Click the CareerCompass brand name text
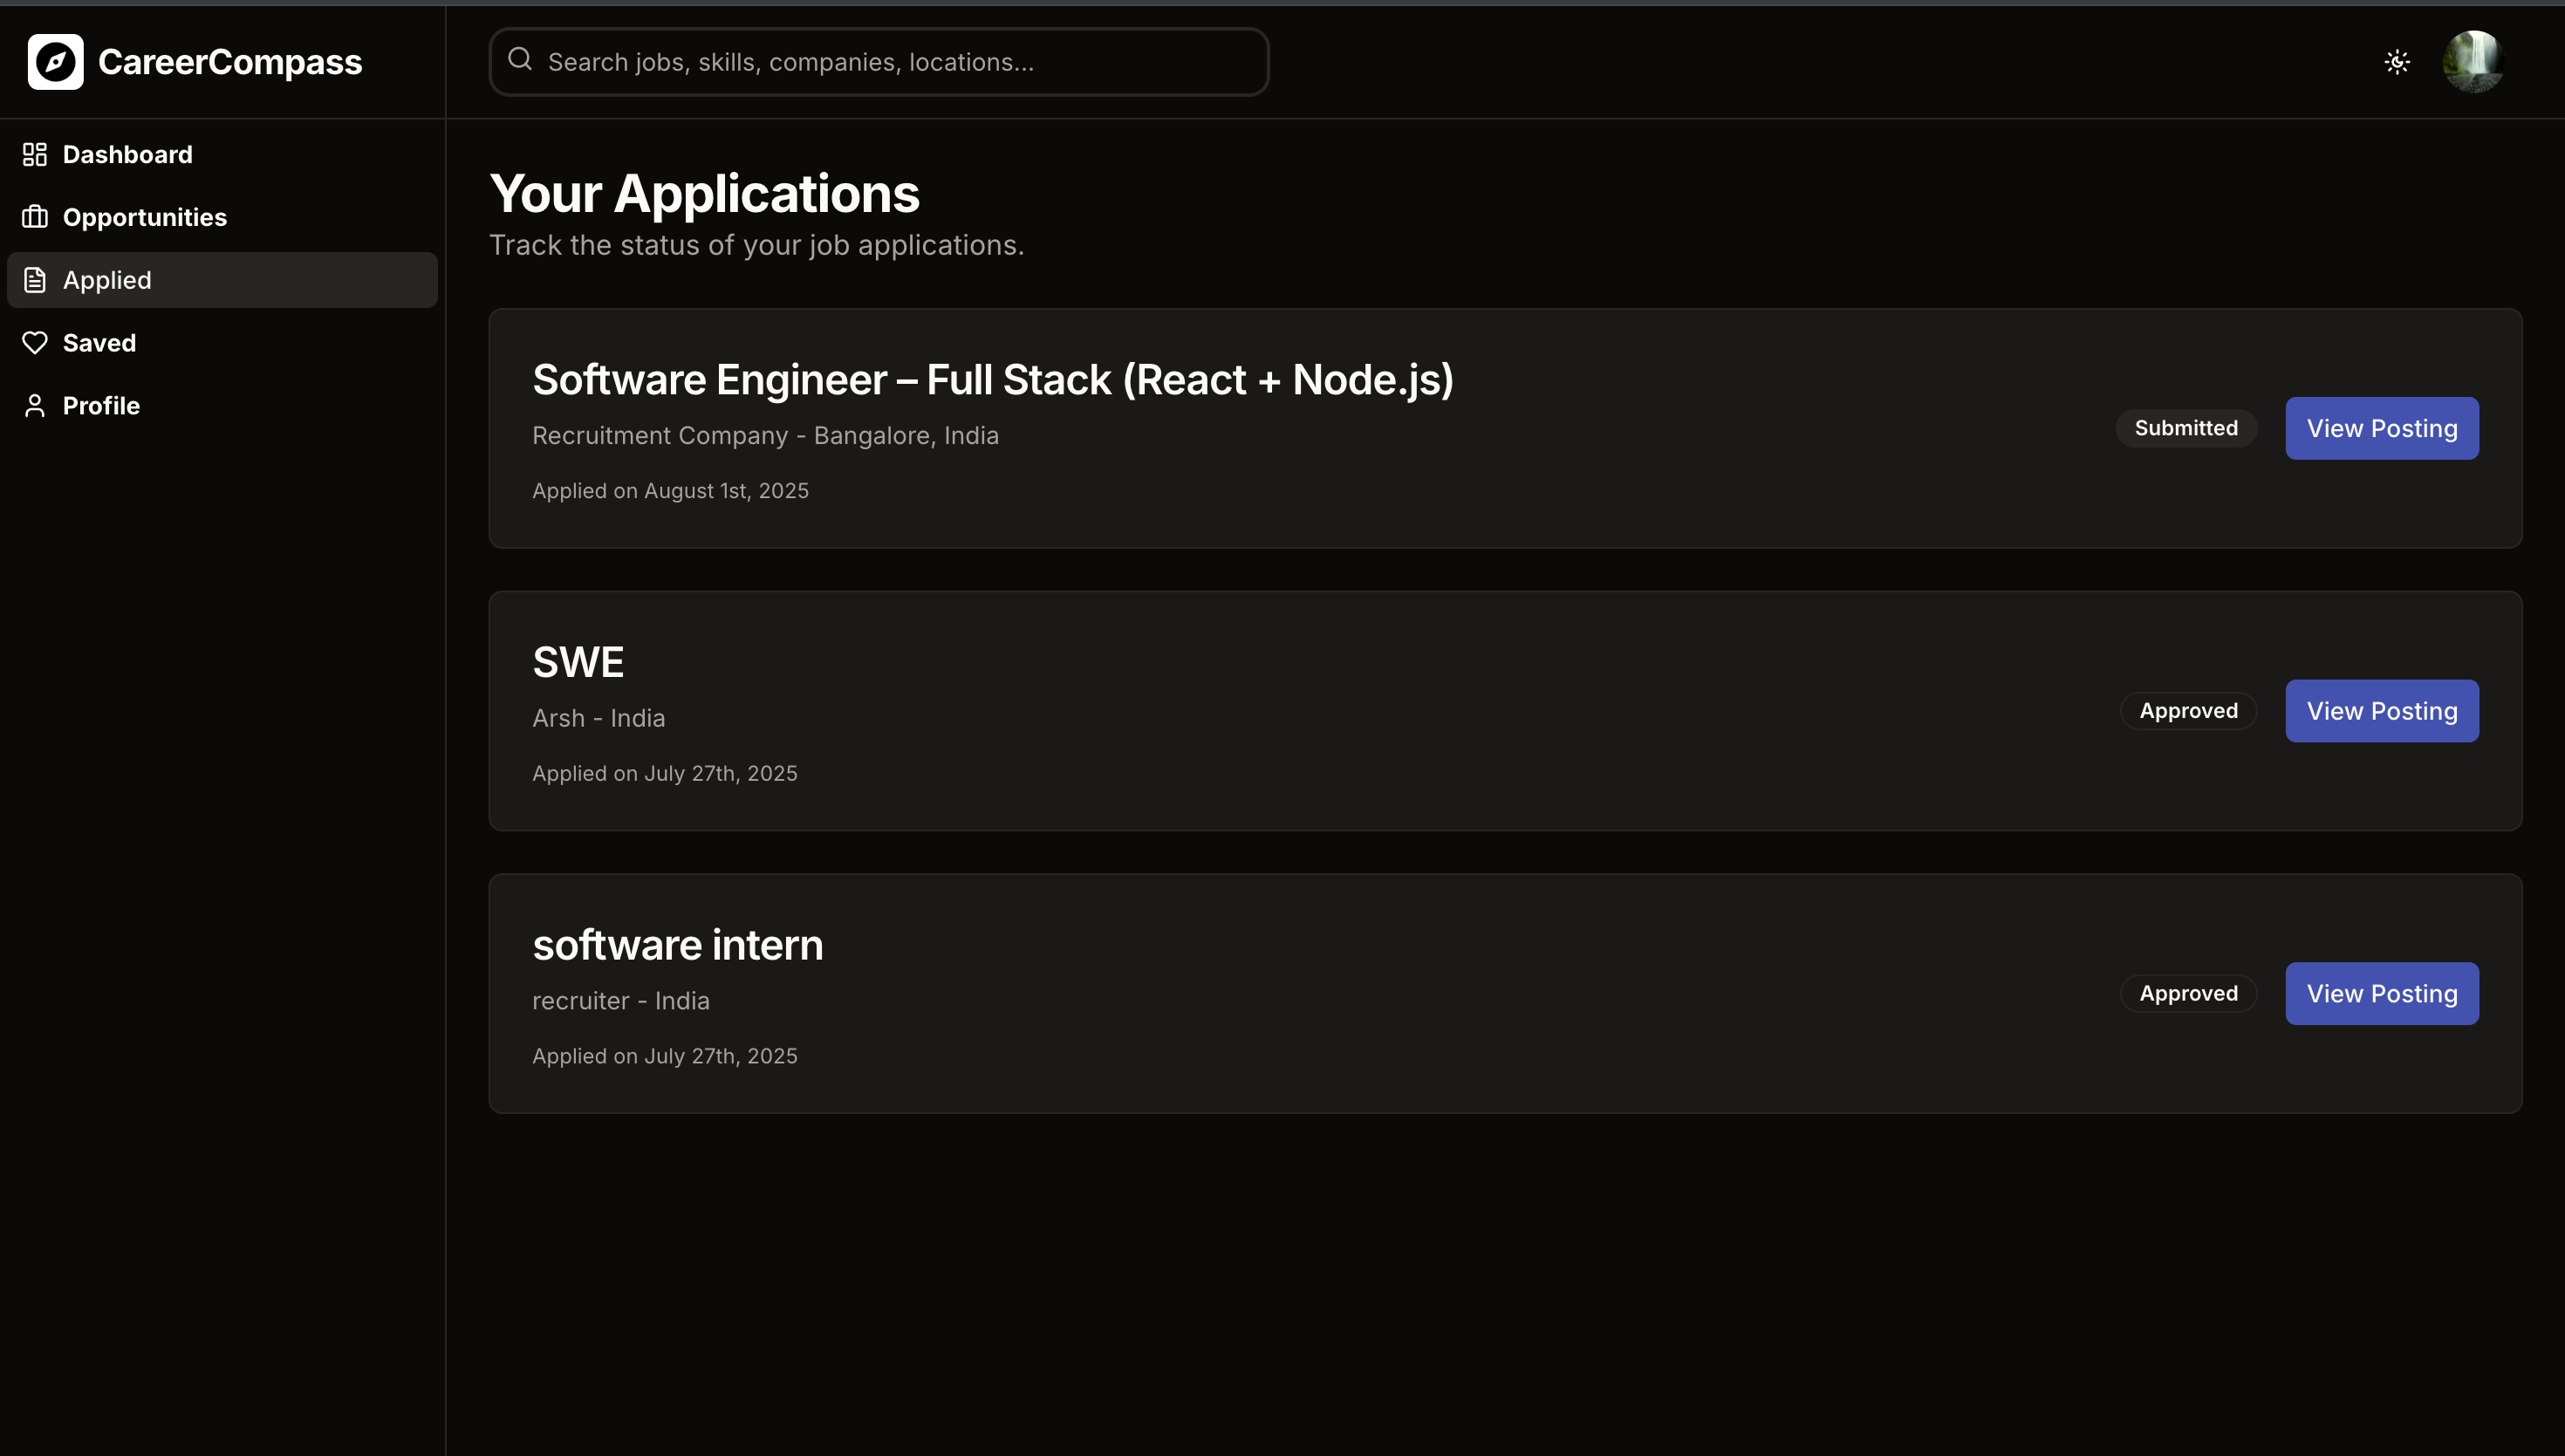This screenshot has width=2565, height=1456. coord(230,62)
